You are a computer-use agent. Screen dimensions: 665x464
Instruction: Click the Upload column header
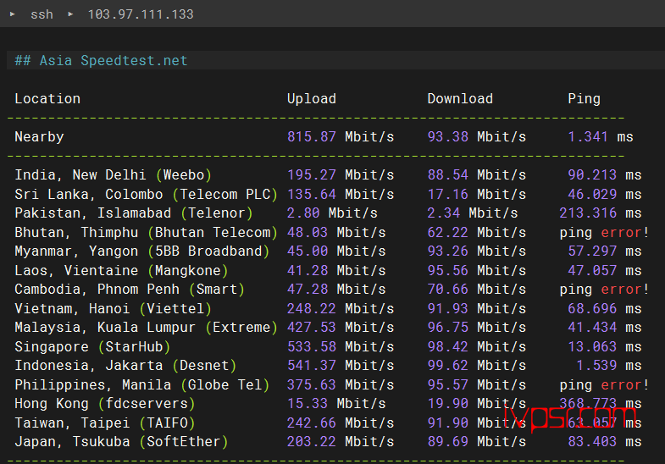pos(312,99)
